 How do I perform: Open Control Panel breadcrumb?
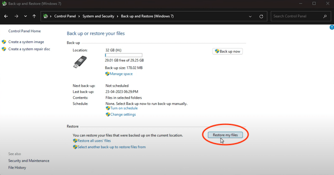pos(65,16)
